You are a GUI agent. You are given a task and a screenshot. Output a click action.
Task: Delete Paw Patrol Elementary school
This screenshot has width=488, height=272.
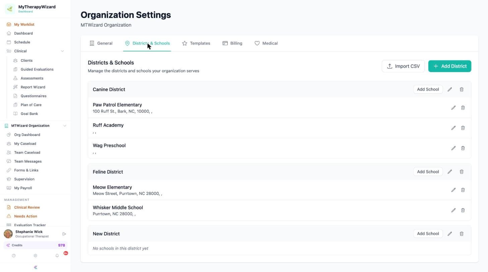coord(463,108)
